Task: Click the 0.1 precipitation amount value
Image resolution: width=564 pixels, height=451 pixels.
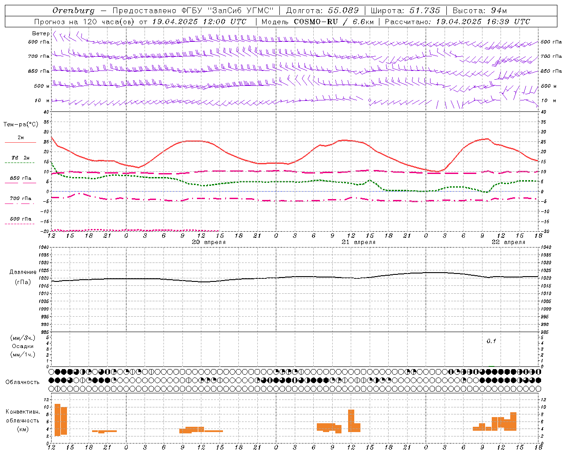Action: click(x=491, y=341)
